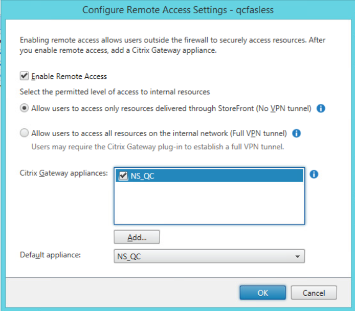
Task: Click the "Default appliance:" label
Action: click(x=50, y=254)
